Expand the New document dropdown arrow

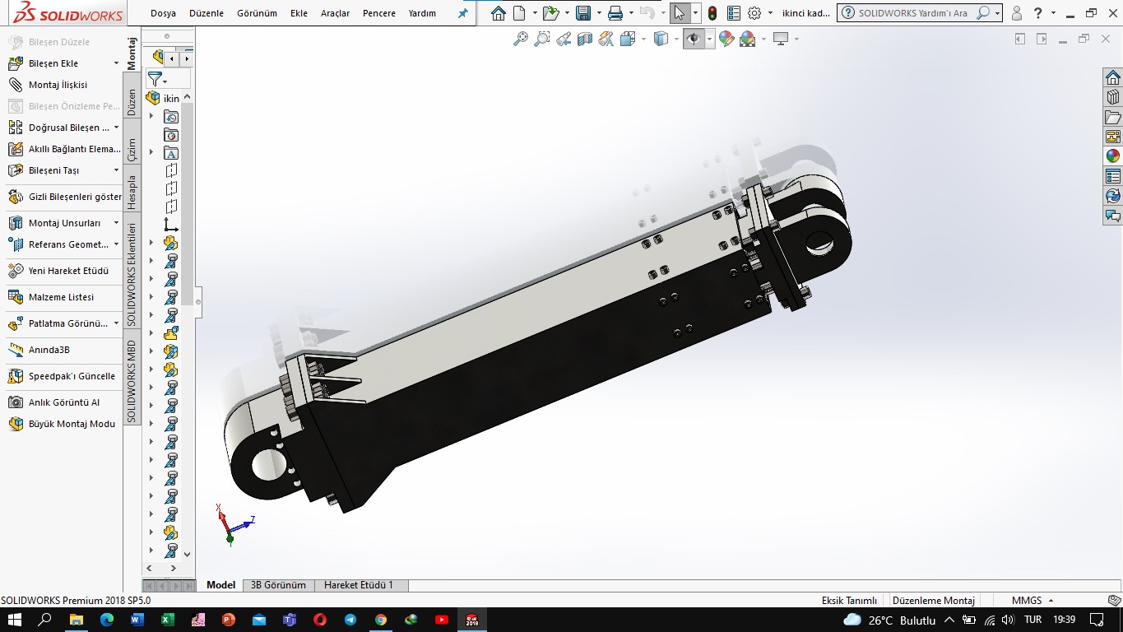535,13
